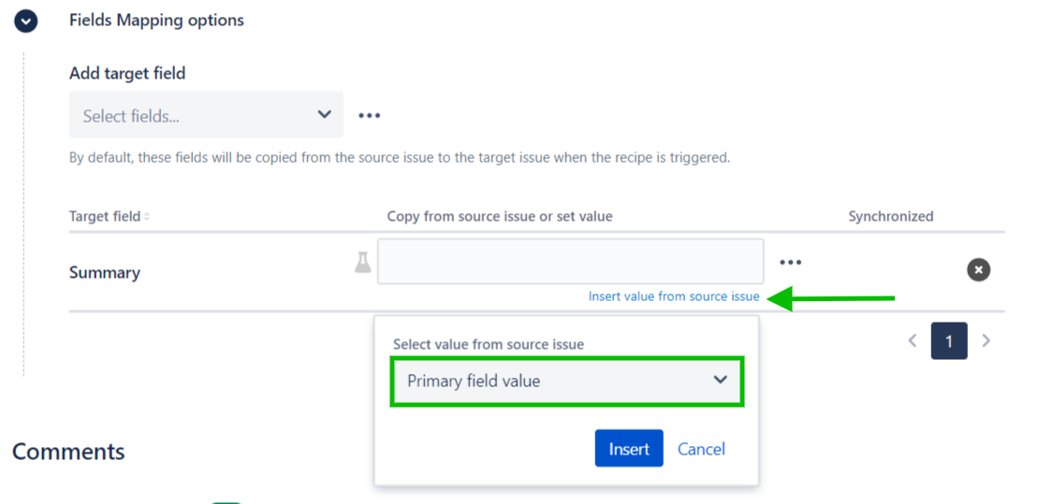Screen dimensions: 1038x504
Task: Open the Select fields dropdown
Action: pyautogui.click(x=206, y=116)
